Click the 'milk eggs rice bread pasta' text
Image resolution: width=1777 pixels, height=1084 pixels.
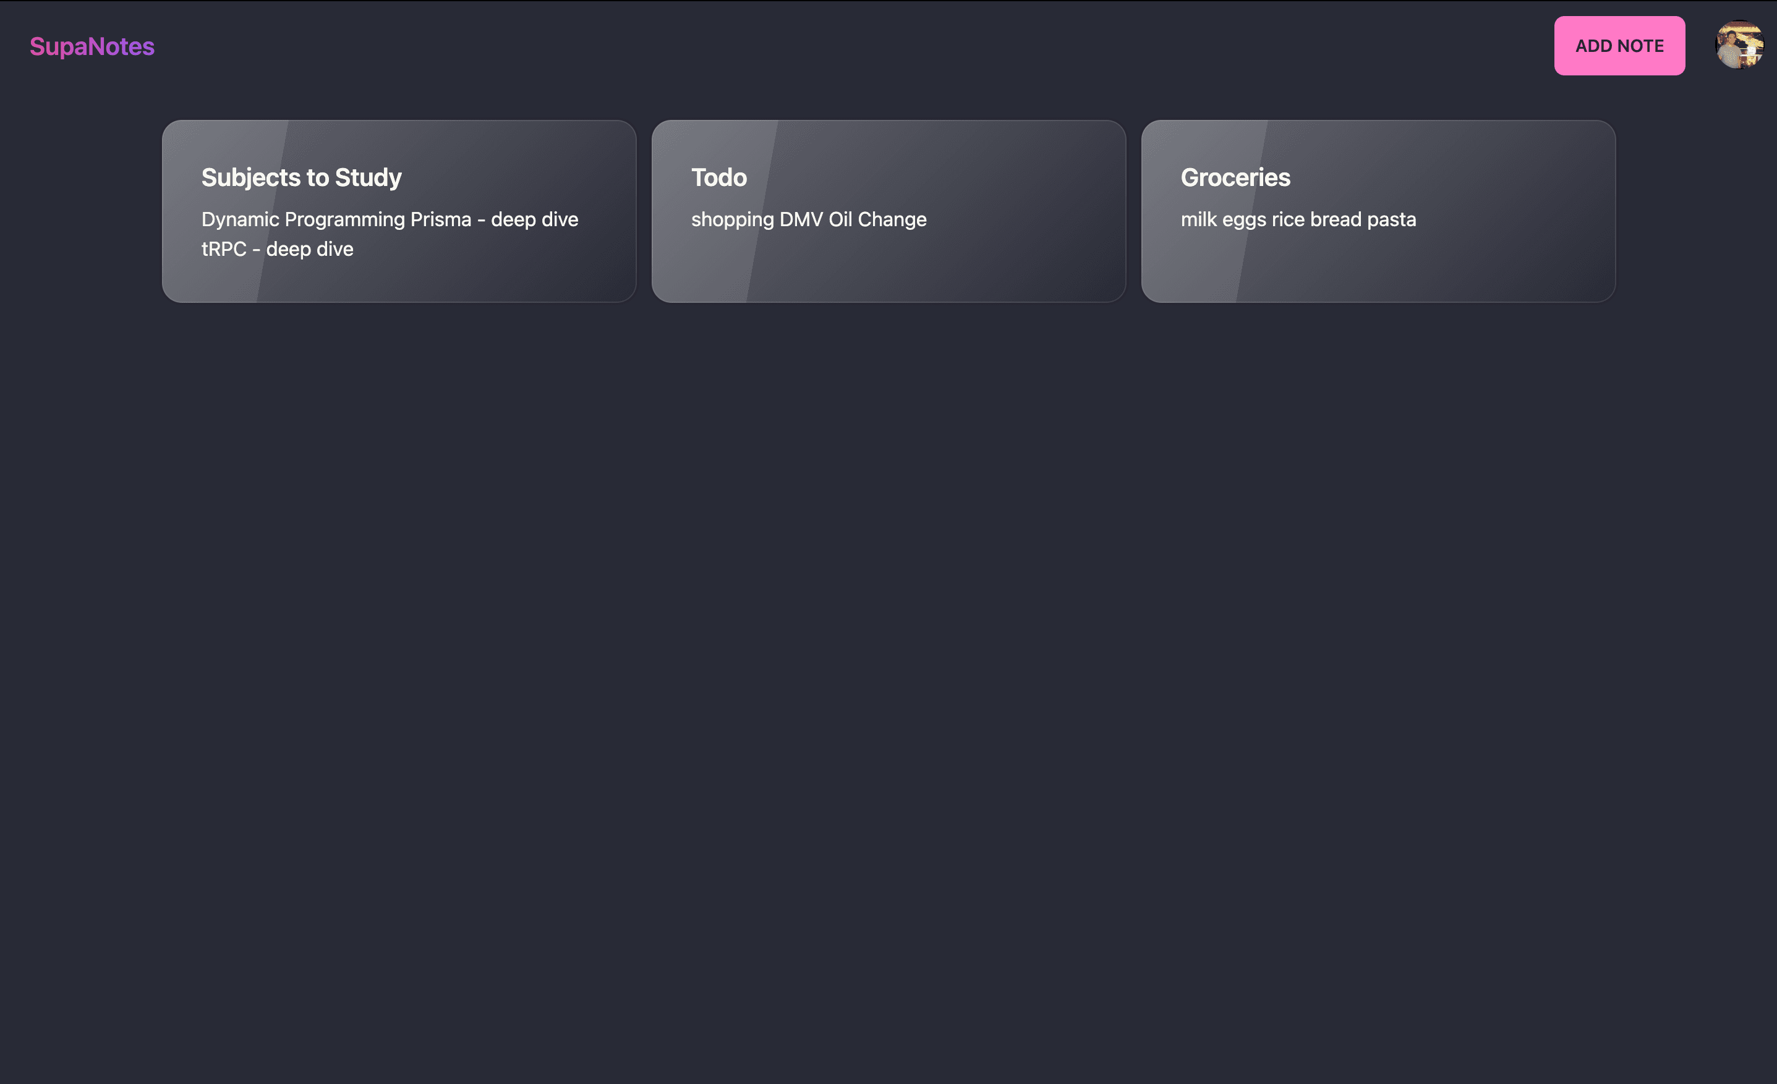click(1298, 219)
